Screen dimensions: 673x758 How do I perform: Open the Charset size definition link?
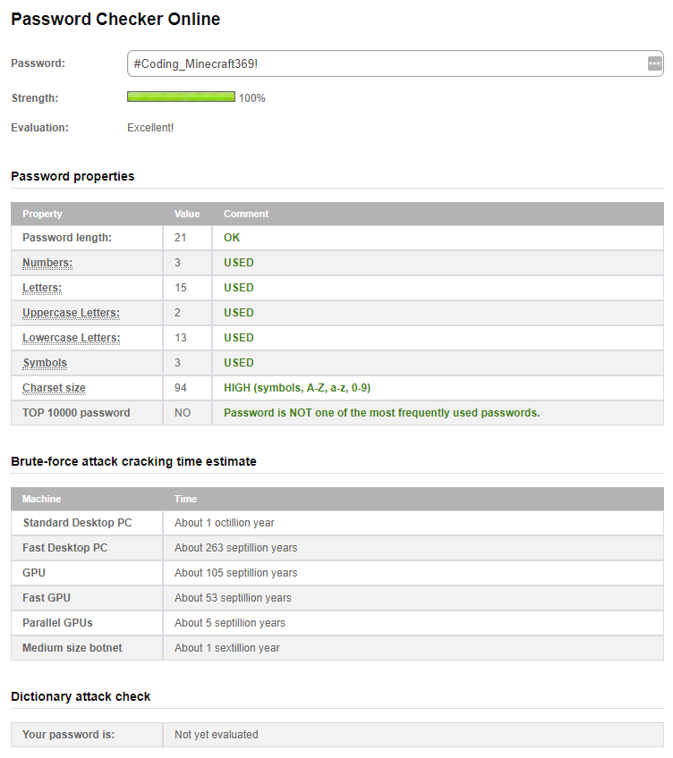[x=53, y=387]
